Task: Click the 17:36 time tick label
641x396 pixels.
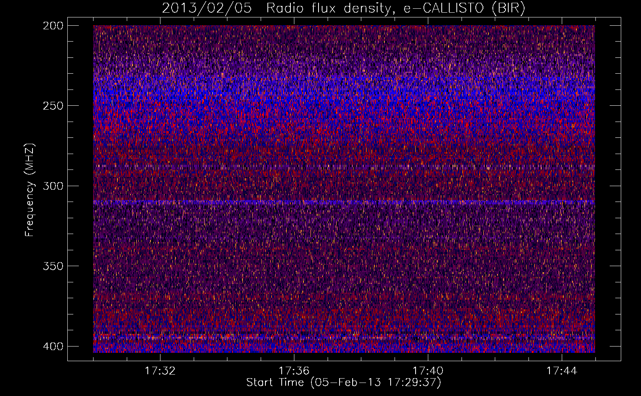Action: [294, 371]
